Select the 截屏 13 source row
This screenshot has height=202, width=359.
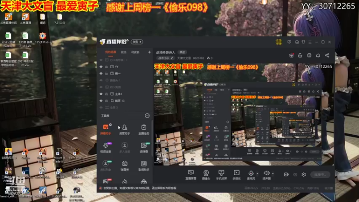click(x=125, y=101)
